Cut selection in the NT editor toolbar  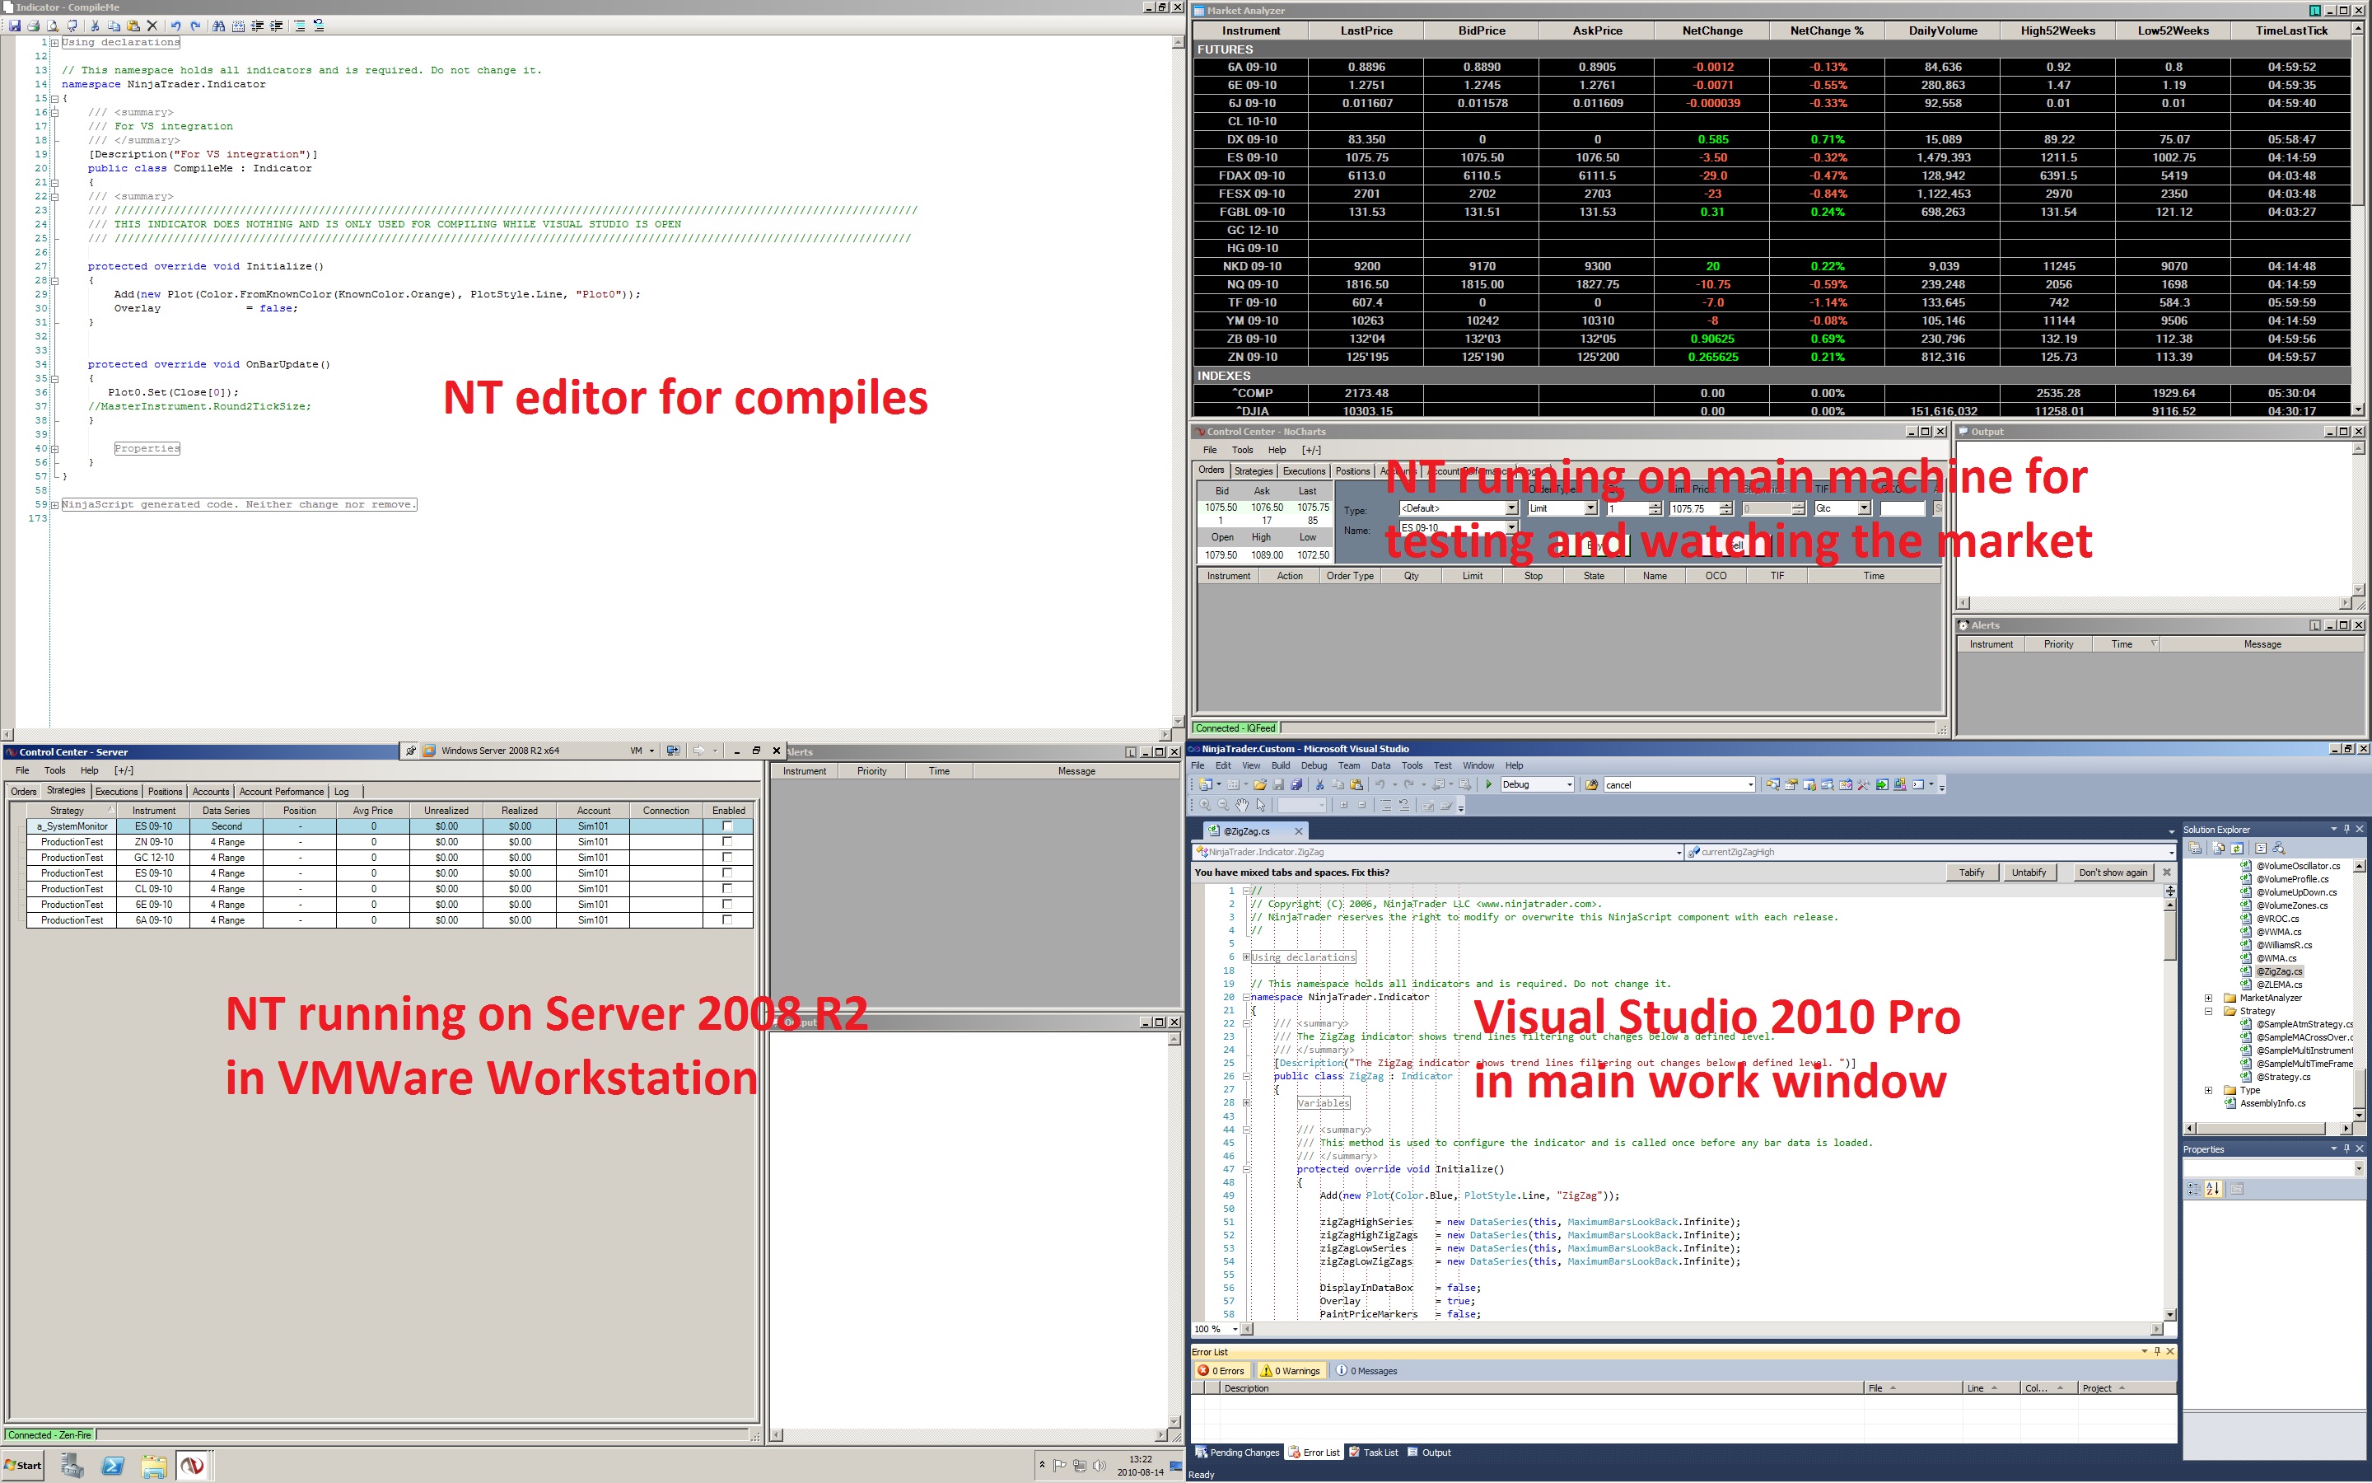(x=95, y=26)
